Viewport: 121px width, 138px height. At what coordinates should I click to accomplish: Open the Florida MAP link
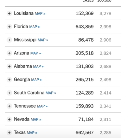click(x=35, y=27)
